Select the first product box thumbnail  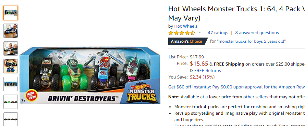pos(11,13)
